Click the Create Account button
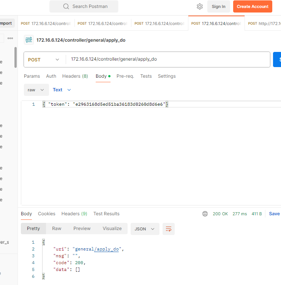 click(253, 6)
